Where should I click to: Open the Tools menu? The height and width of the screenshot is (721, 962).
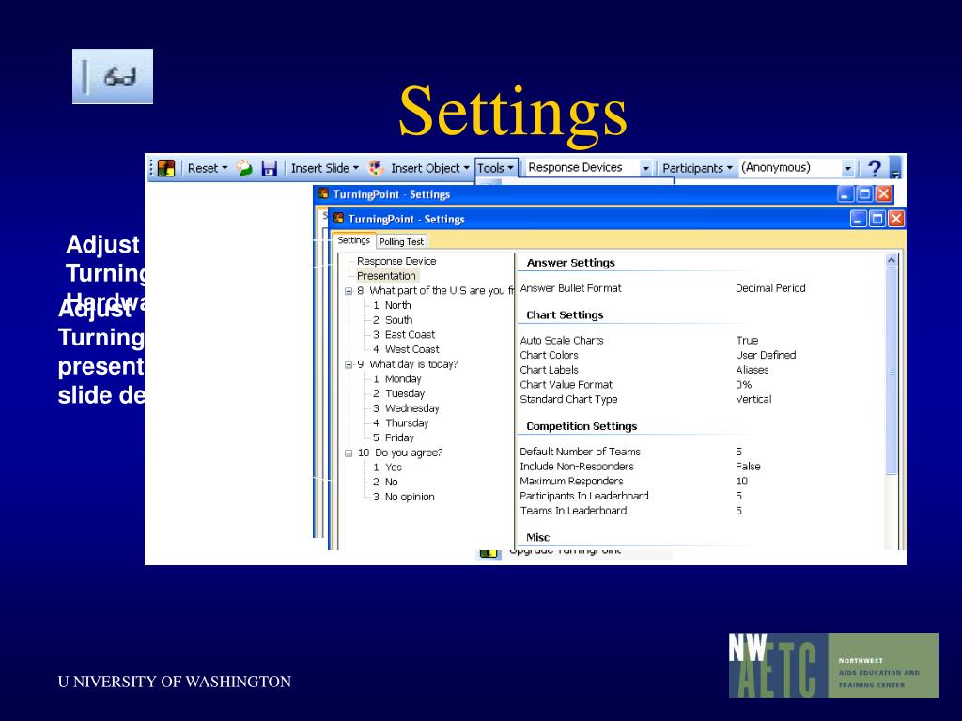click(x=495, y=168)
